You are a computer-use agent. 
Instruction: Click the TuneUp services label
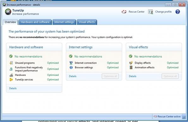tap(24, 80)
